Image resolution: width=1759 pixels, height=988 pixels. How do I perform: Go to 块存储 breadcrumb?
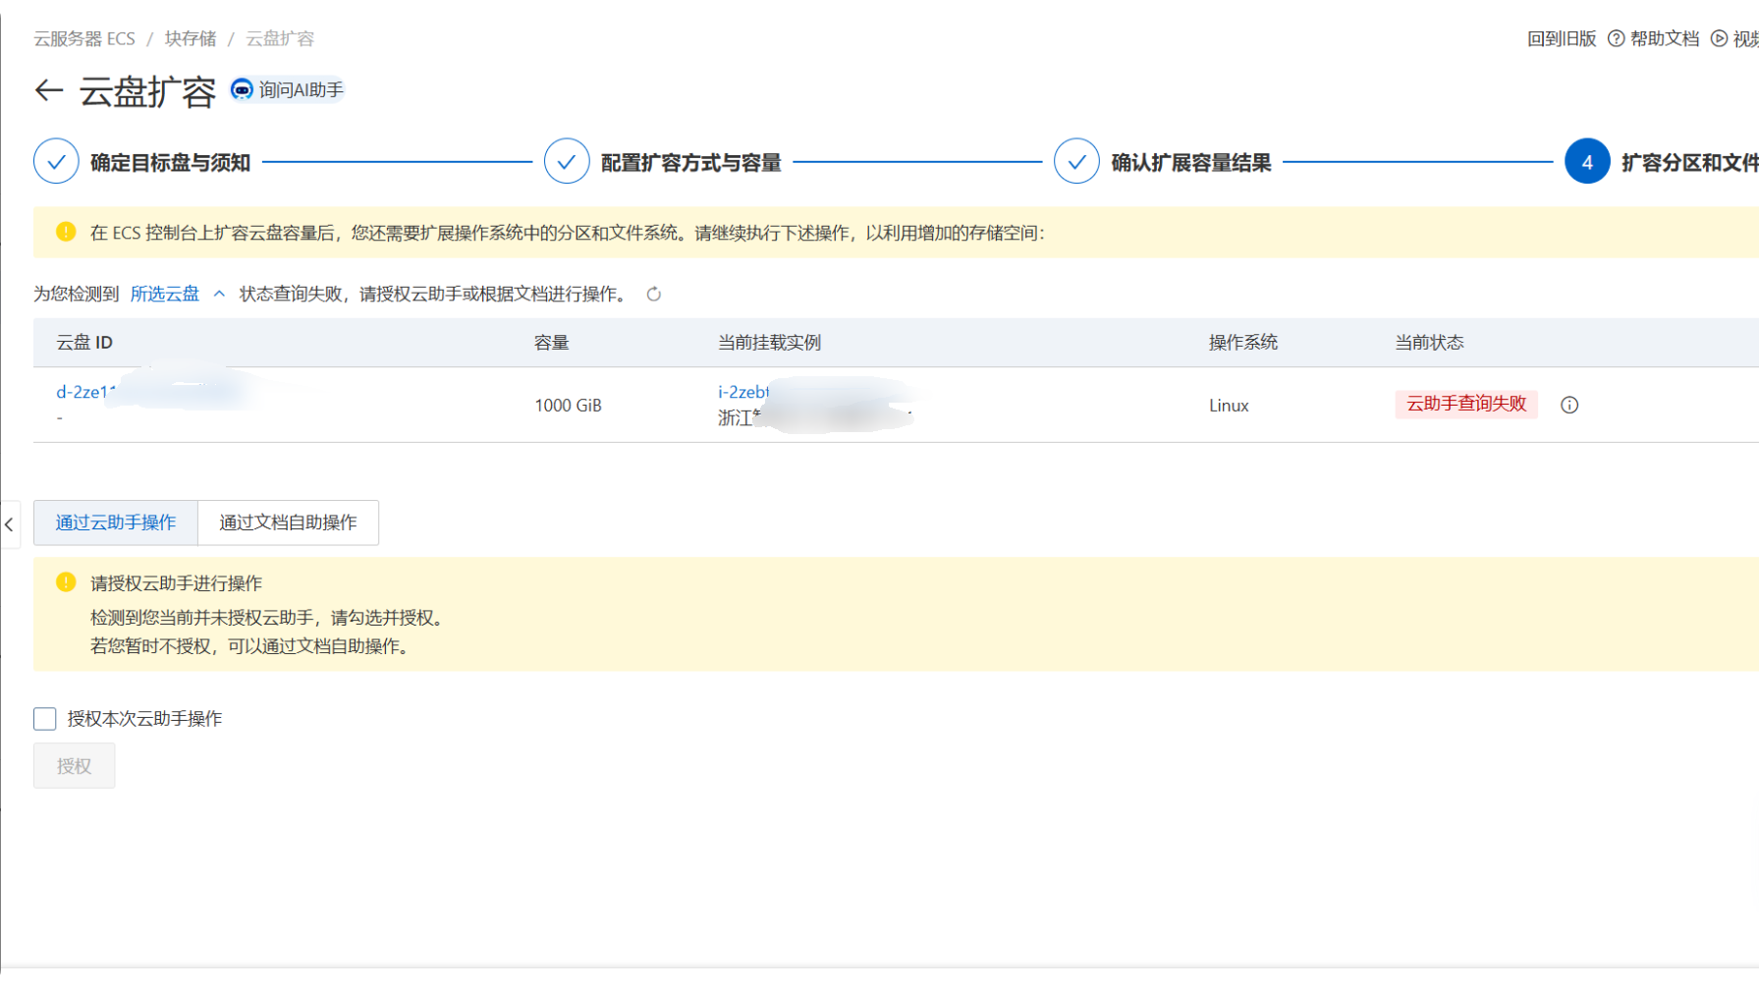(191, 38)
